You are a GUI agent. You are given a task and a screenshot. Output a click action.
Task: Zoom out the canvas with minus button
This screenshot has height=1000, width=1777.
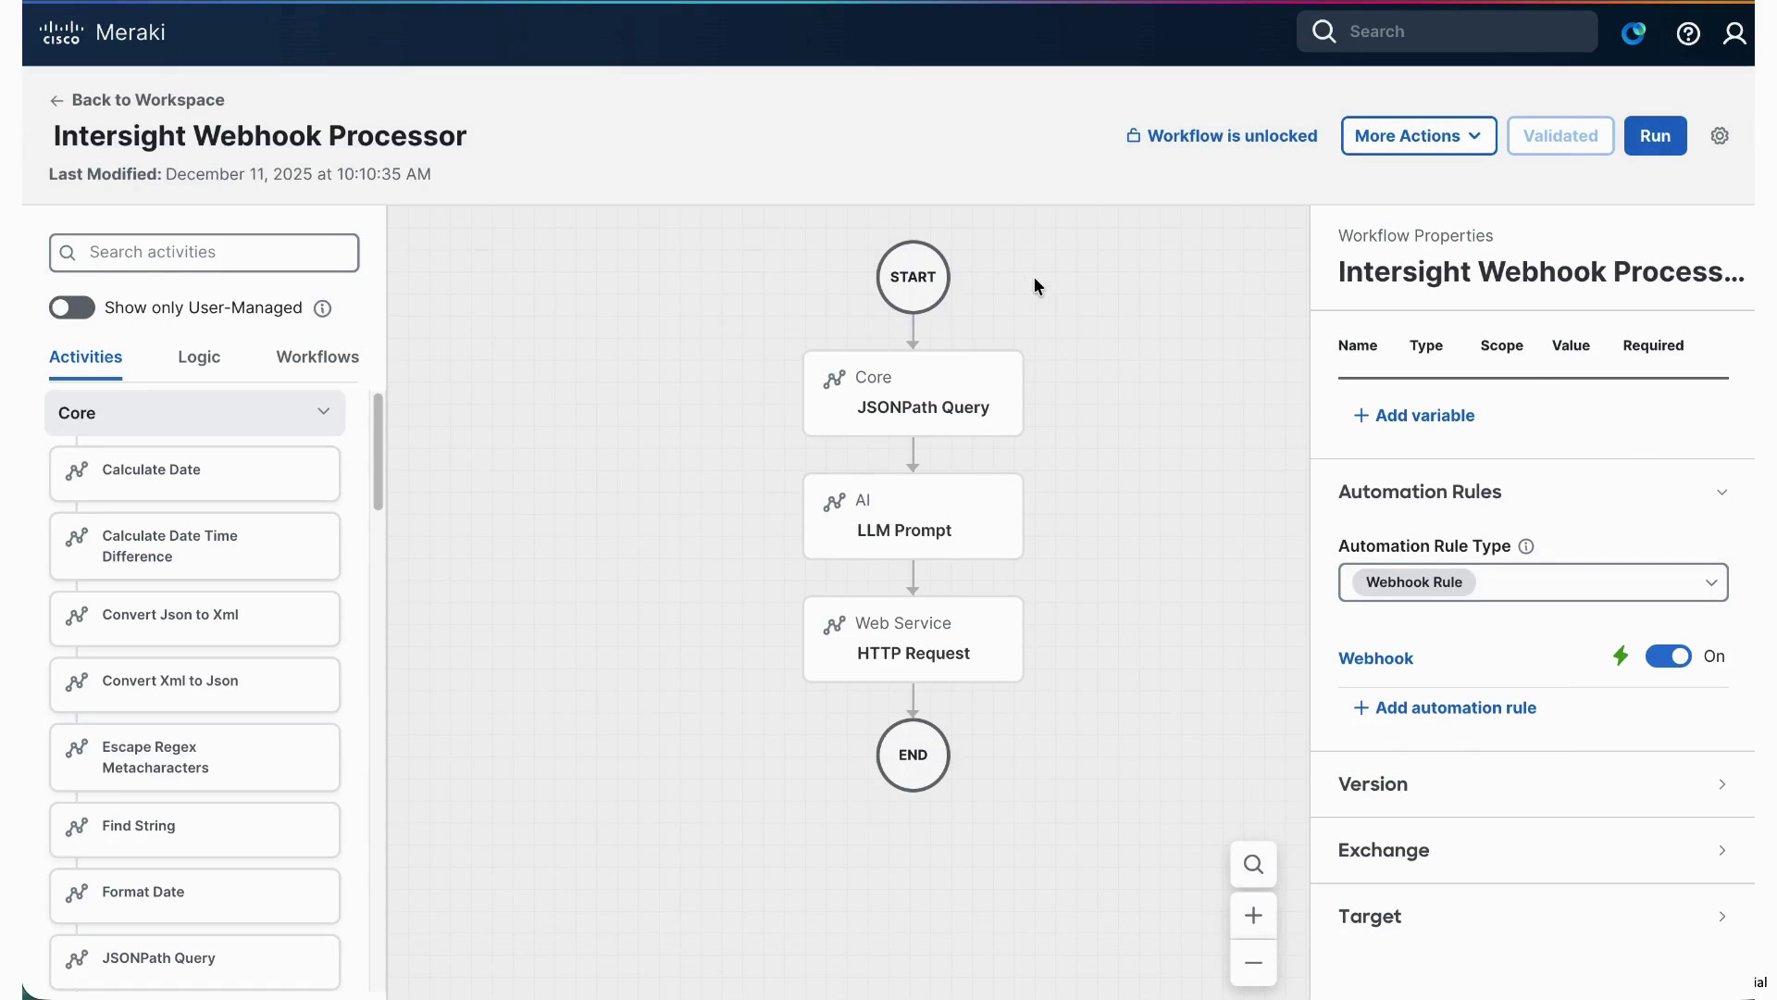(1253, 963)
